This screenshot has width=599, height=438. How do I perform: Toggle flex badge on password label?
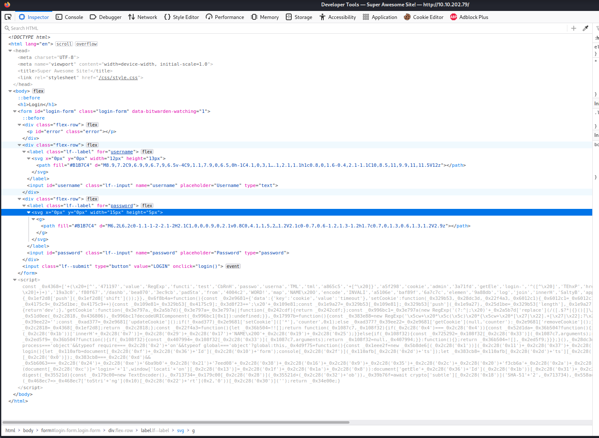(147, 206)
